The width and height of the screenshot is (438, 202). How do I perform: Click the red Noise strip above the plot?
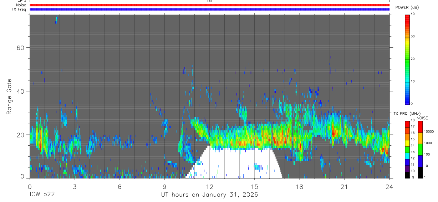click(x=209, y=5)
